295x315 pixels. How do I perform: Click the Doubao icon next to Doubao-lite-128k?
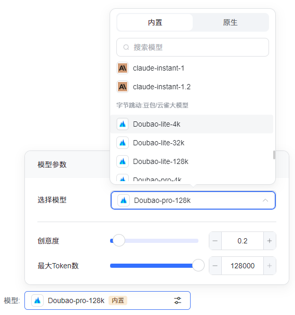point(123,161)
